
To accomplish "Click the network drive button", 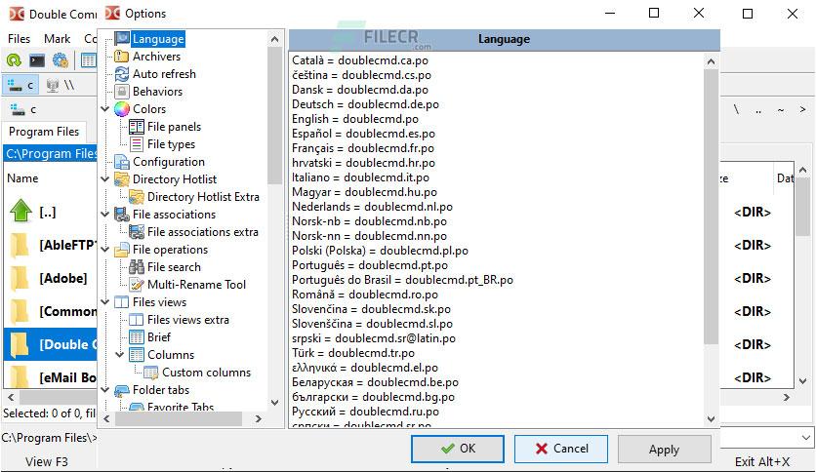I will (x=61, y=85).
